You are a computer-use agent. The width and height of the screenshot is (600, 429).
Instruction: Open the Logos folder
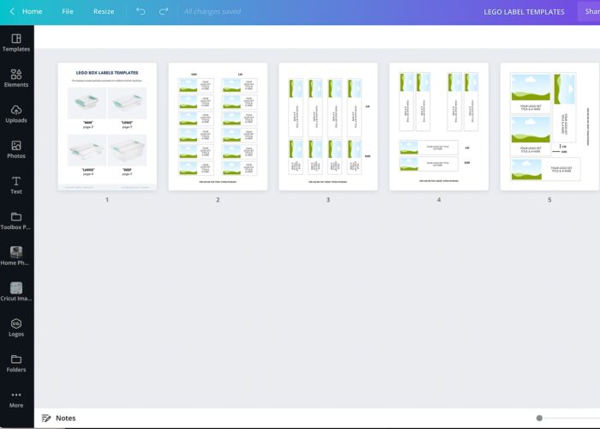pos(16,327)
